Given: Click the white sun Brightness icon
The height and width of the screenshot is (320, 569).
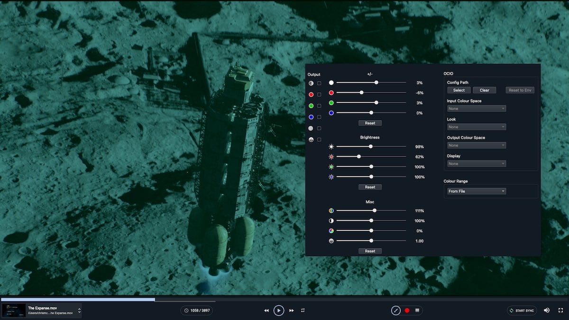Looking at the screenshot, I should point(331,147).
